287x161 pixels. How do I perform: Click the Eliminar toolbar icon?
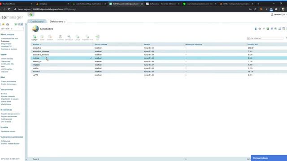click(50, 38)
